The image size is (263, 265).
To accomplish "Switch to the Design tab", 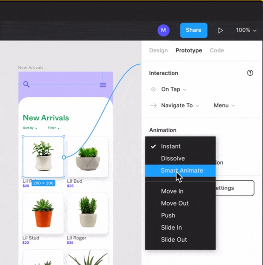I will click(158, 50).
